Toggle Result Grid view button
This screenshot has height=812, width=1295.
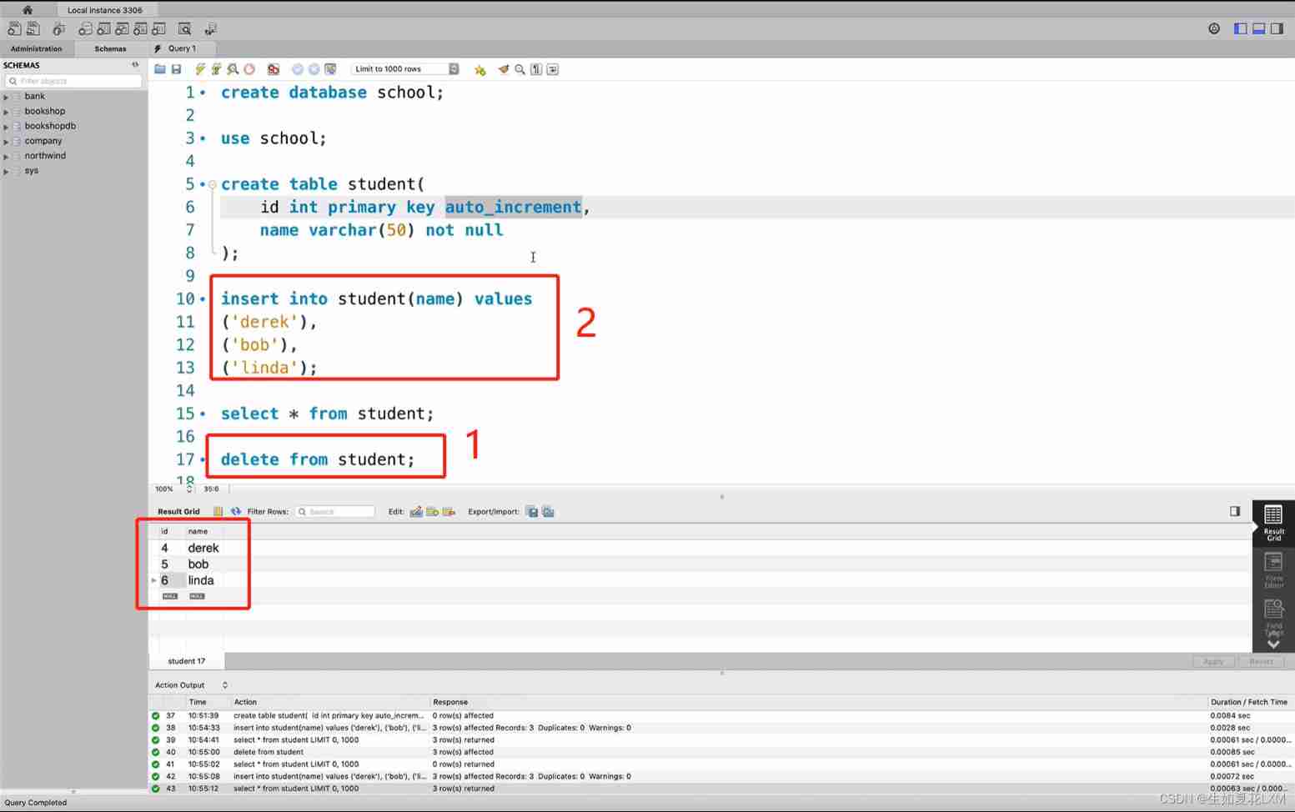pos(1273,523)
